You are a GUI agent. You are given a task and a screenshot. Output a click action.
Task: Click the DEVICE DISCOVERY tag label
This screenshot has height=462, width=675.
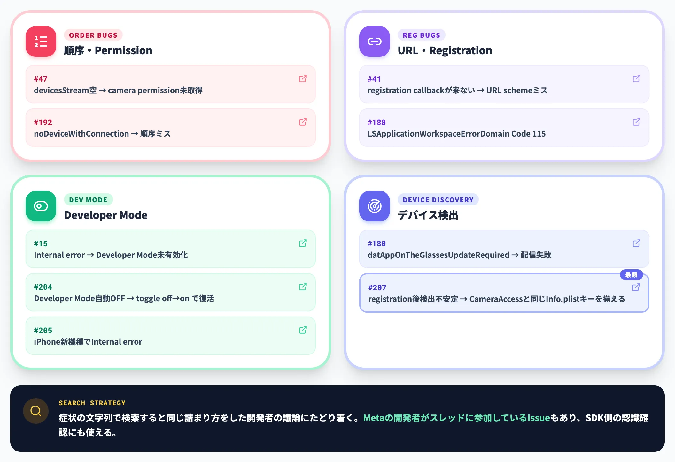pyautogui.click(x=438, y=200)
